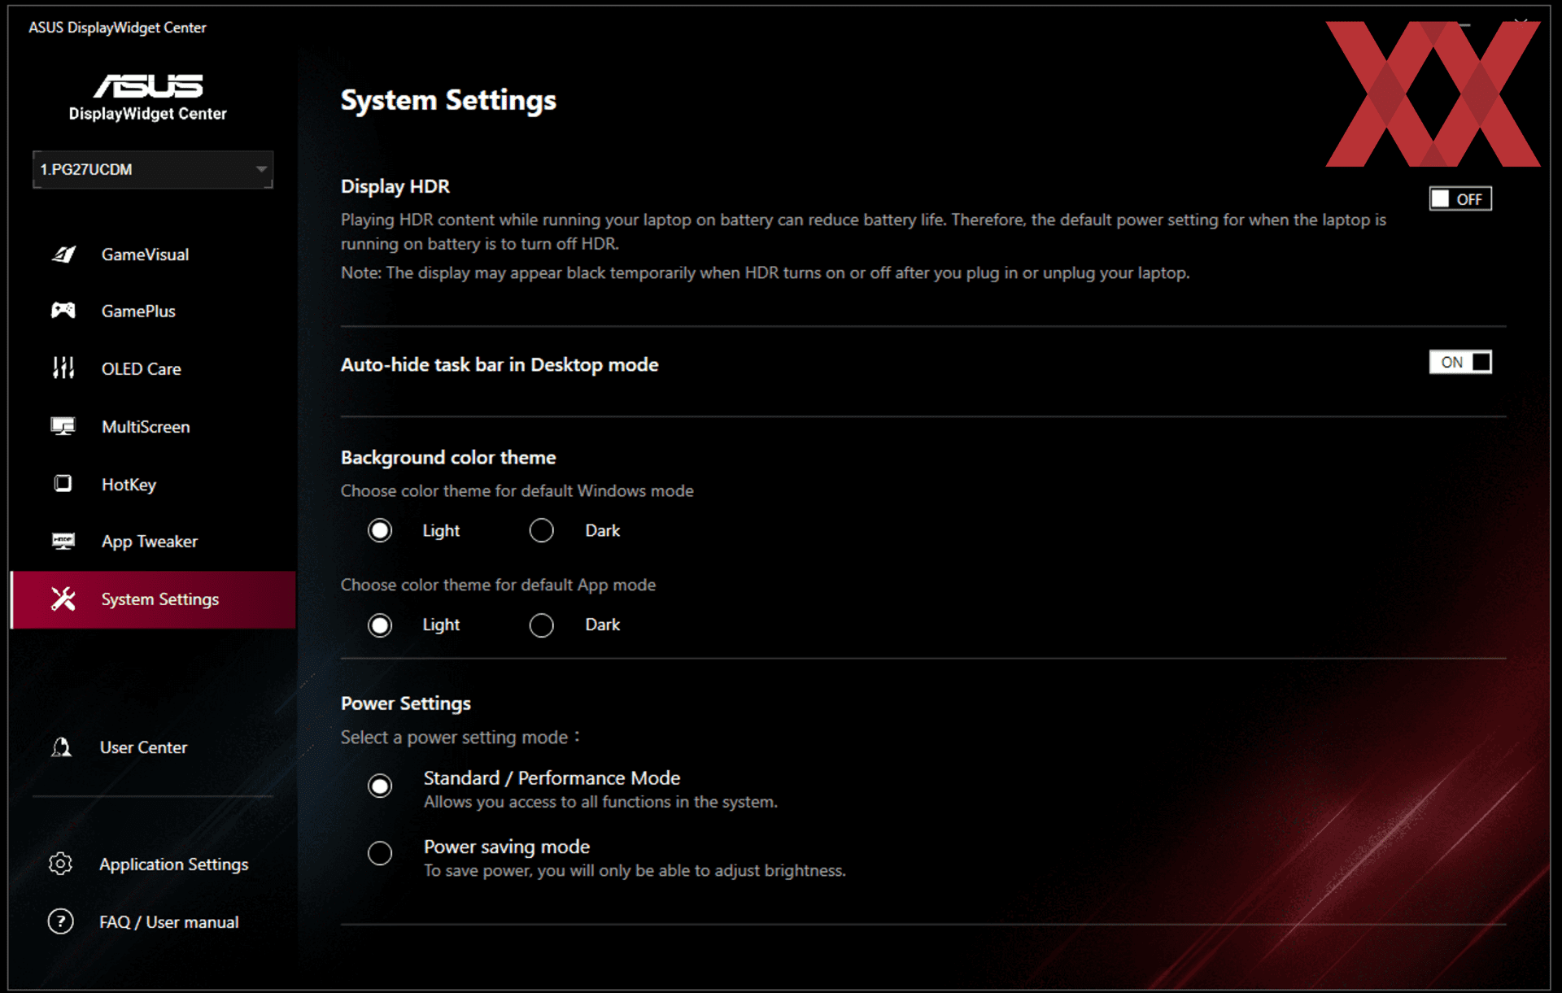Click the Power Settings heading
This screenshot has width=1562, height=993.
406,703
